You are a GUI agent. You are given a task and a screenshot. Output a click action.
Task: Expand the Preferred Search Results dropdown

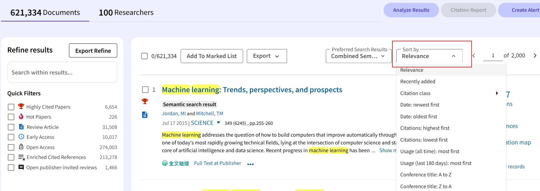358,56
